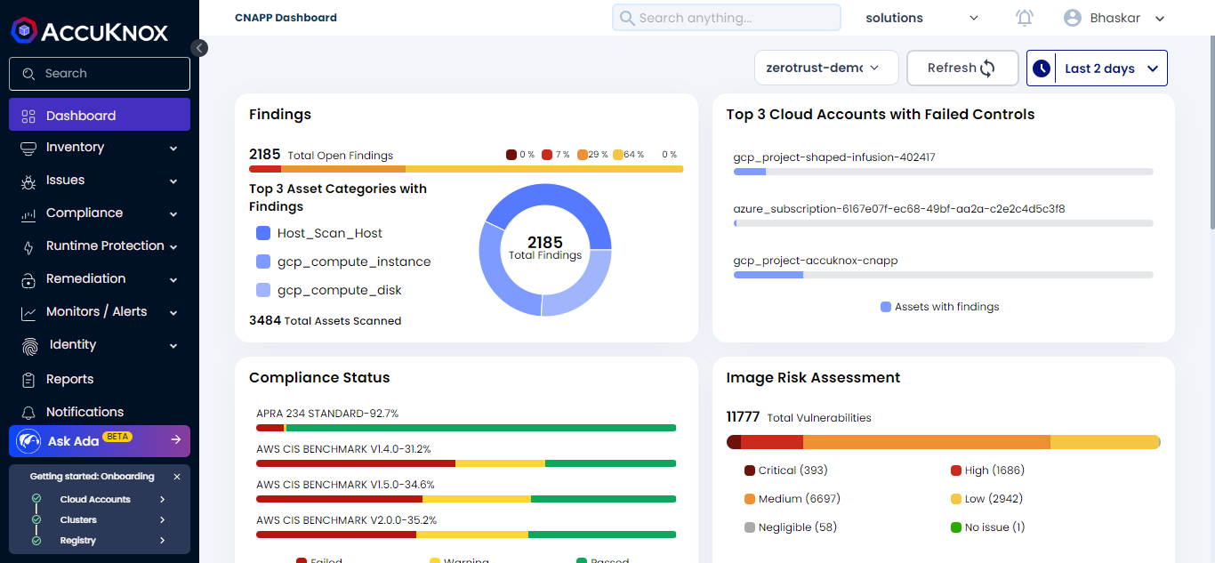Click the Reports clipboard icon

(x=28, y=380)
